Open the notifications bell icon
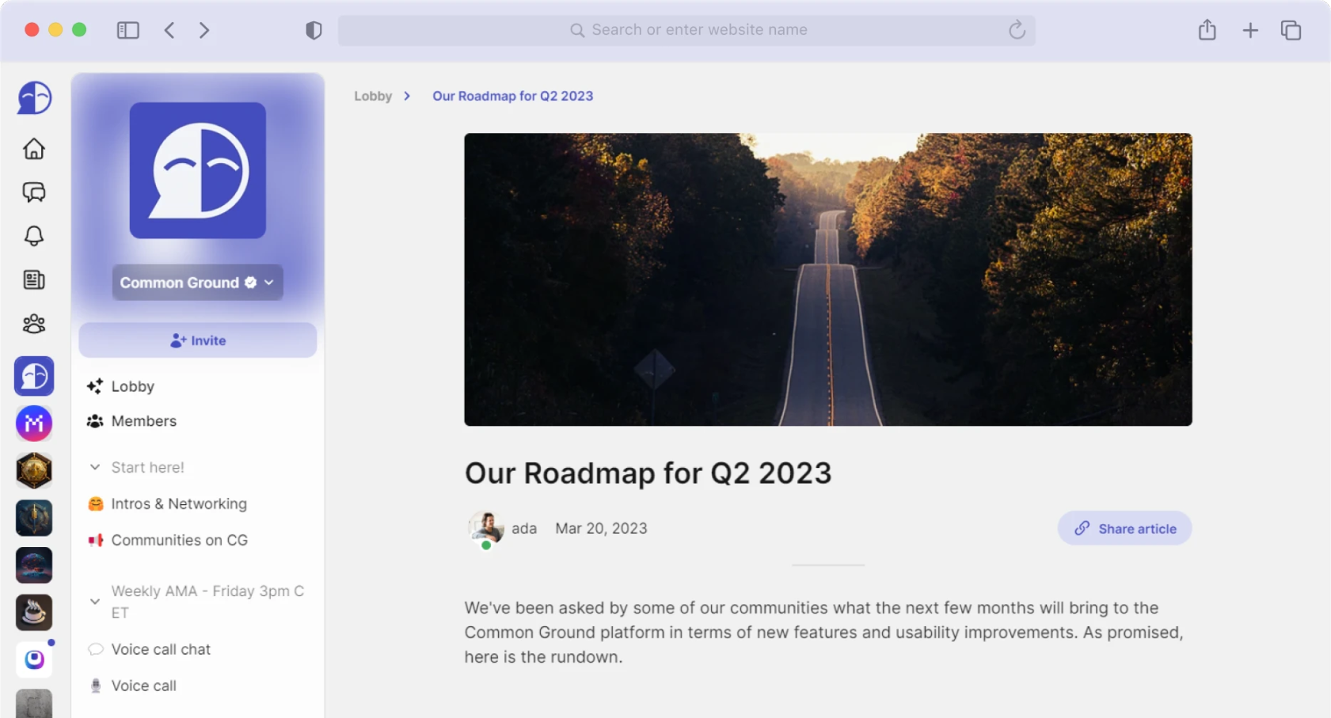 [x=34, y=236]
